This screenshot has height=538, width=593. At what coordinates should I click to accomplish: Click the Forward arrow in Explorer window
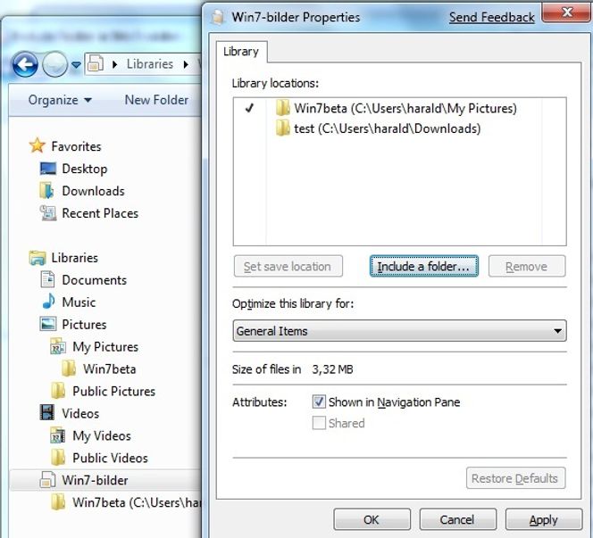pyautogui.click(x=54, y=64)
